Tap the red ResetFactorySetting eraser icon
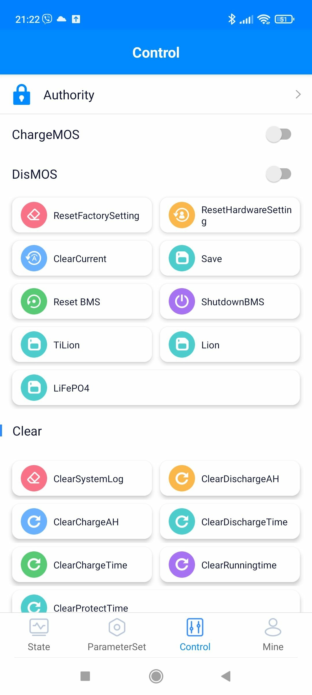The image size is (312, 695). (x=34, y=215)
